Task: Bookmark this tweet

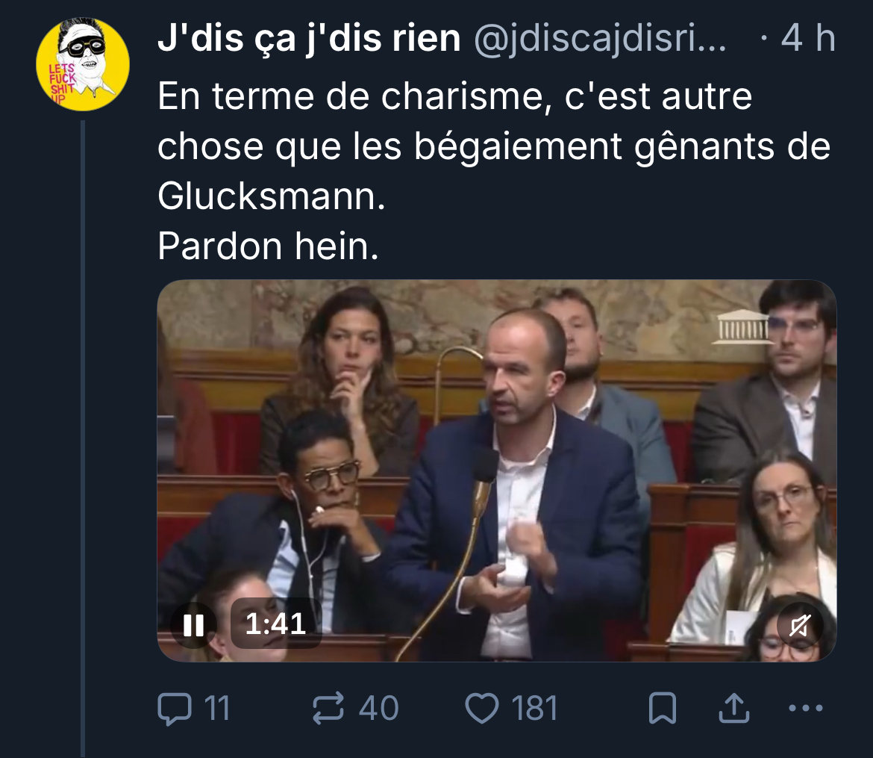Action: tap(663, 708)
